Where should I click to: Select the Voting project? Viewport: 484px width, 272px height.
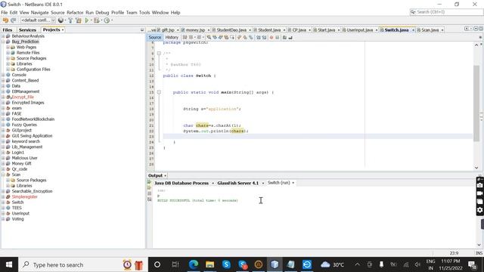coord(17,219)
